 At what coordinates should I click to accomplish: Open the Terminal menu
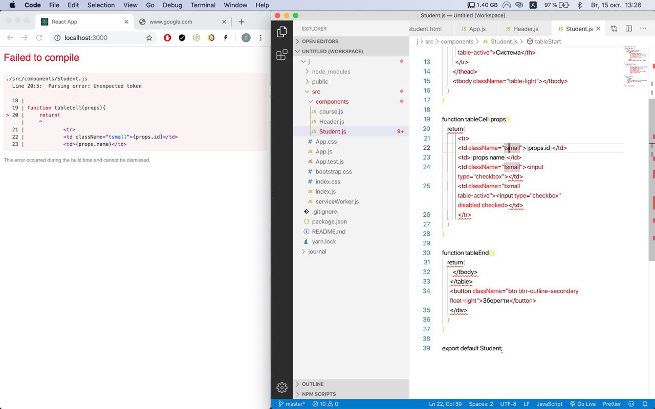click(203, 5)
